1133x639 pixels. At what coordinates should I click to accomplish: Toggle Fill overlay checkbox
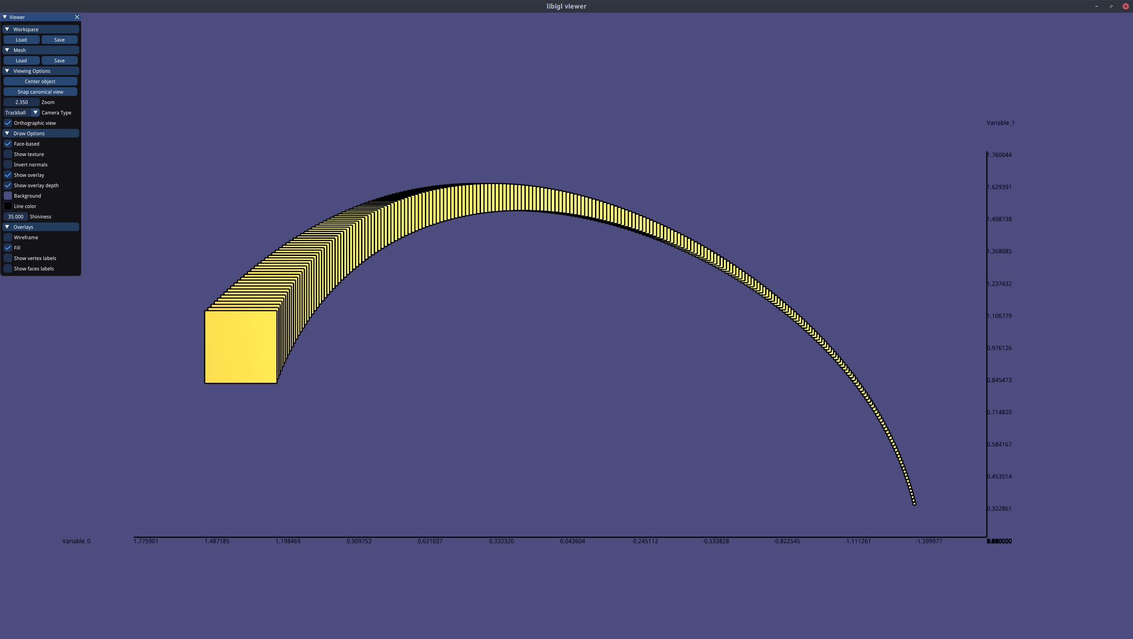(8, 248)
